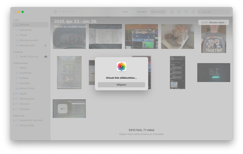Click the Személyek people icon
This screenshot has width=243, height=154.
(17, 73)
